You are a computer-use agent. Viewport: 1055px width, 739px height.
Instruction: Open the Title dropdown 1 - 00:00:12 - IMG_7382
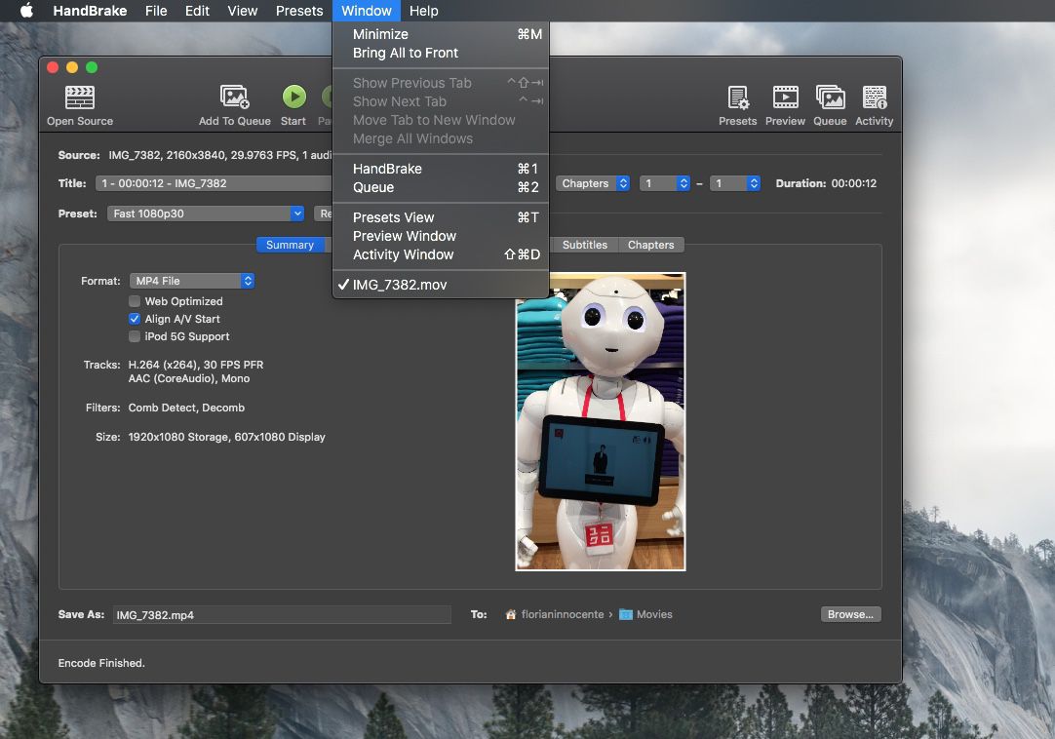(214, 183)
